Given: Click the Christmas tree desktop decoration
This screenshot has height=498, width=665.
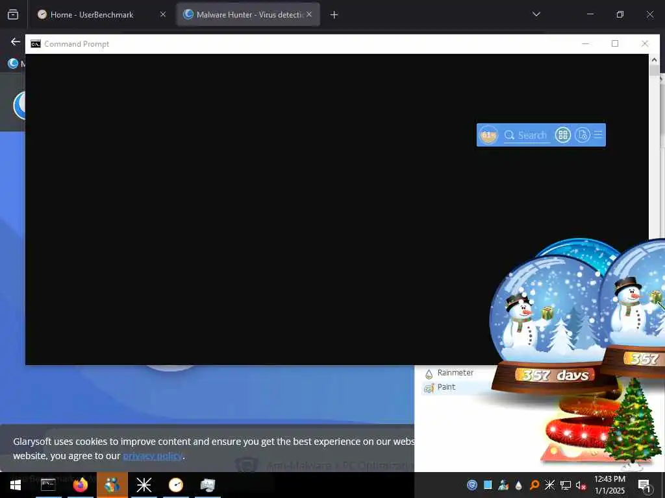Looking at the screenshot, I should tap(632, 425).
